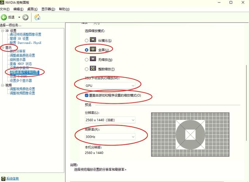Click the 全屏 scaling mode icon
Screen dimensions: 249x182
coord(93,49)
